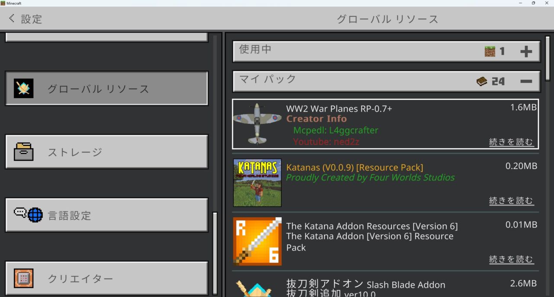Click the back chevron arrow next to 設定
This screenshot has width=554, height=297.
pos(11,18)
